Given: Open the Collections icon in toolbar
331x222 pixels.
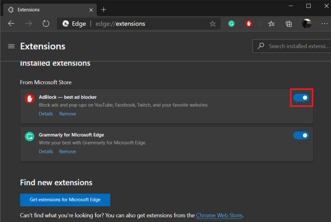Looking at the screenshot, I should click(289, 24).
